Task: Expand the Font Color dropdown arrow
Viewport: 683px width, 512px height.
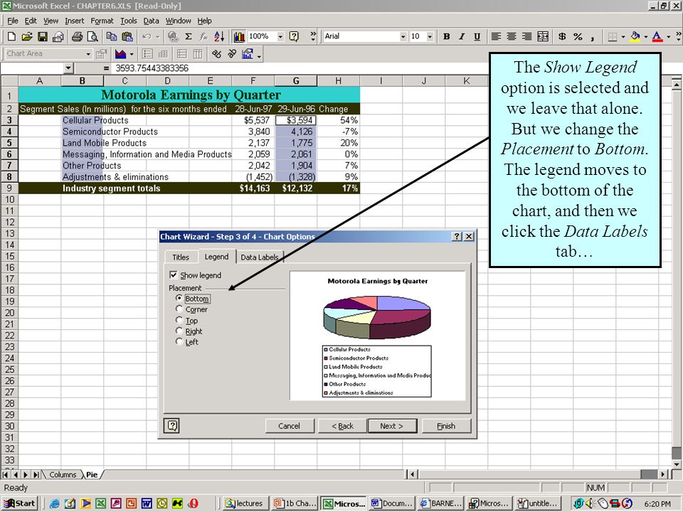Action: pyautogui.click(x=668, y=37)
